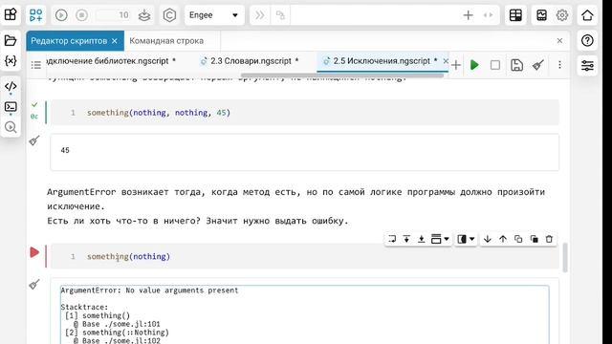Click the output text 45
This screenshot has width=612, height=344.
point(65,150)
